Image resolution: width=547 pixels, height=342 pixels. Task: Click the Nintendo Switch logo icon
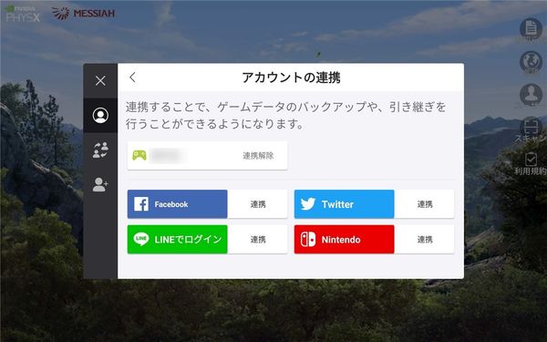click(308, 239)
